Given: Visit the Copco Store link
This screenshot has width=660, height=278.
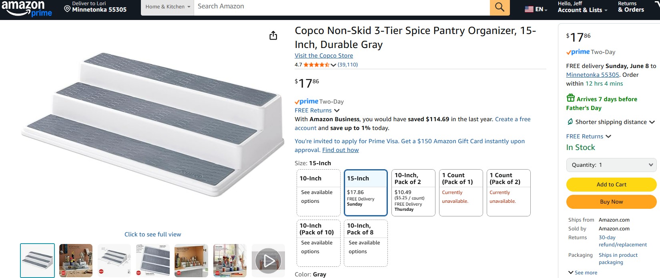Looking at the screenshot, I should click(324, 56).
